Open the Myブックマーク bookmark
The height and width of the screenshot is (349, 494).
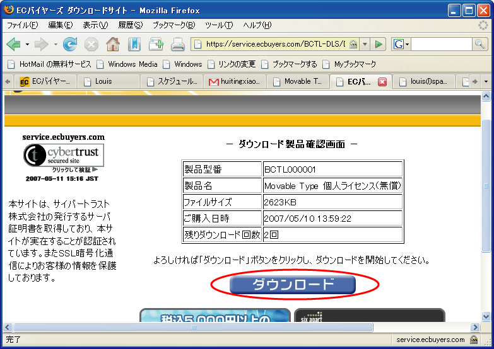point(350,64)
